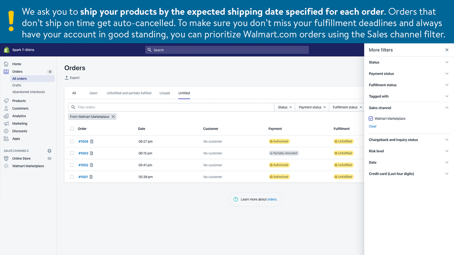The image size is (454, 255).
Task: Toggle the select-all orders header checkbox
Action: pyautogui.click(x=72, y=129)
